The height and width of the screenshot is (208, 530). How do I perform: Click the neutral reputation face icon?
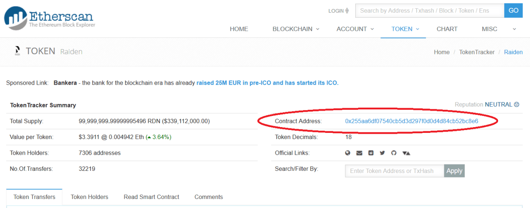tap(516, 104)
